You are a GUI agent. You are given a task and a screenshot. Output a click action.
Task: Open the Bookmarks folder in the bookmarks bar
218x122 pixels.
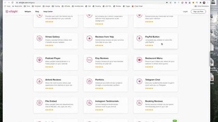click(x=17, y=6)
